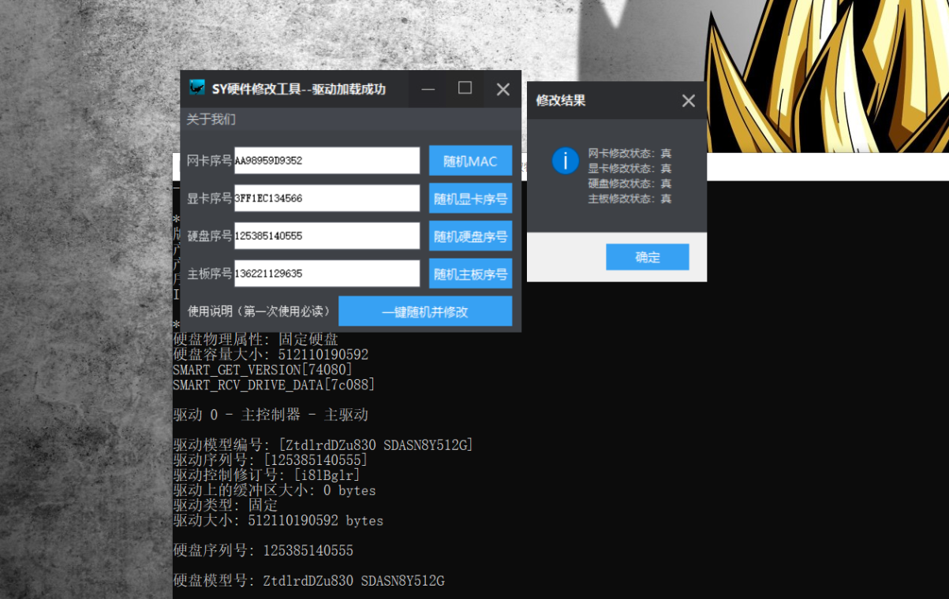This screenshot has height=599, width=949.
Task: Focus the 网卡序号 input field
Action: pyautogui.click(x=327, y=161)
